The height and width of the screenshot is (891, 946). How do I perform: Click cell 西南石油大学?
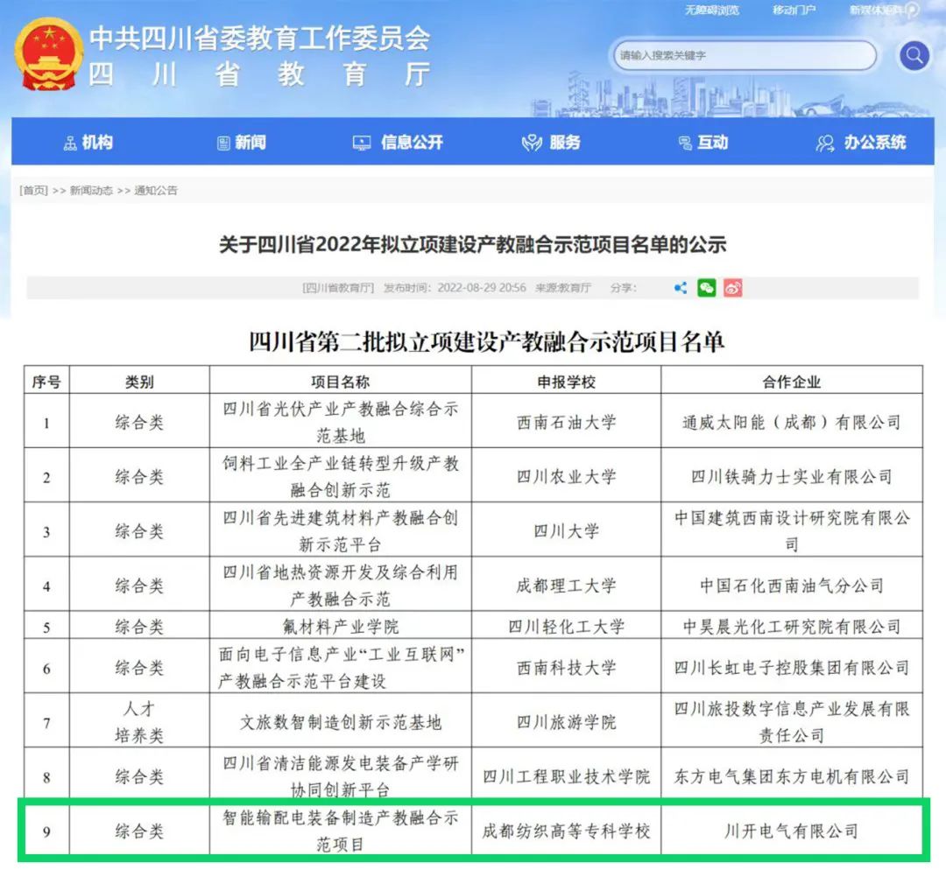point(566,422)
